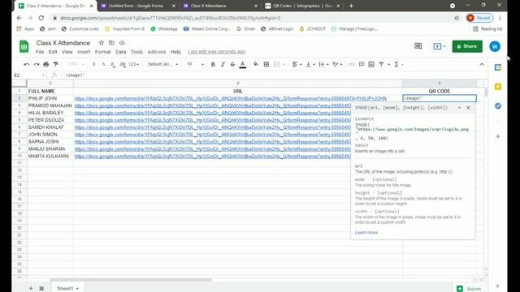The image size is (520, 292).
Task: Open the Format menu
Action: point(103,52)
